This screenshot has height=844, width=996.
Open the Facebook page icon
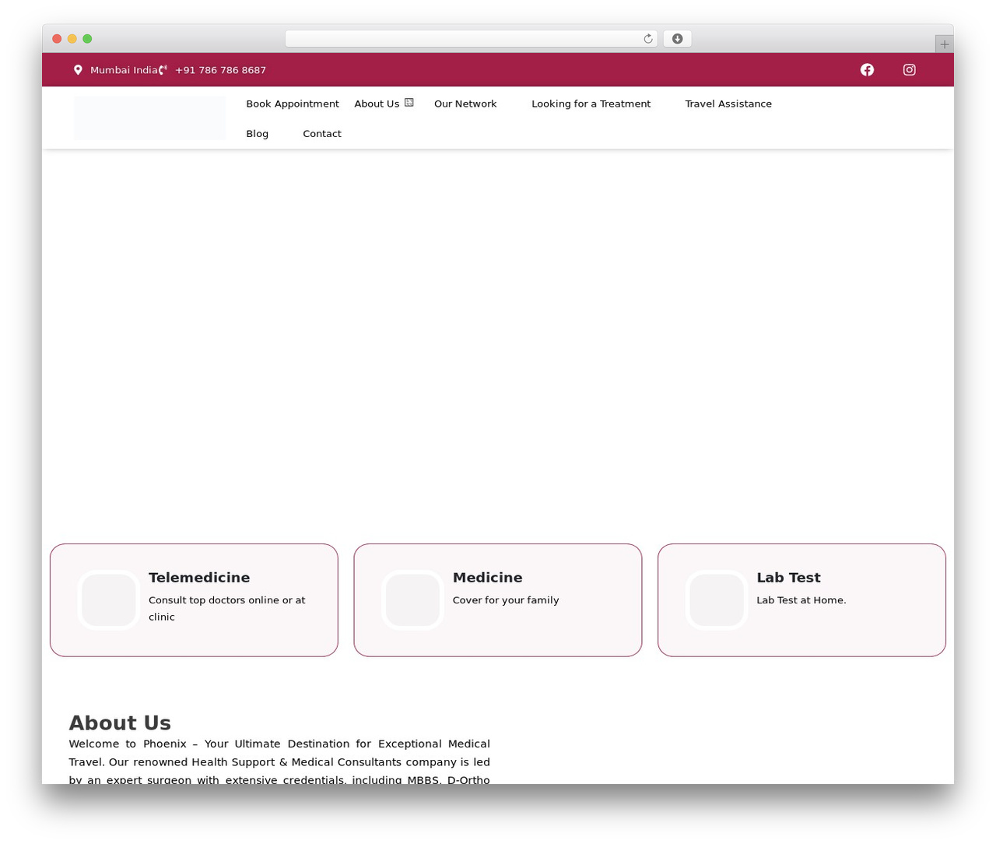(x=867, y=70)
